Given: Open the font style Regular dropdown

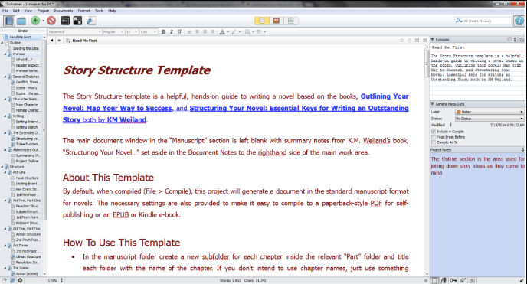Looking at the screenshot, I should tap(113, 31).
